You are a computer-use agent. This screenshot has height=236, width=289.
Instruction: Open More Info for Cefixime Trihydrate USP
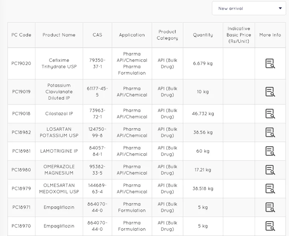pos(270,64)
